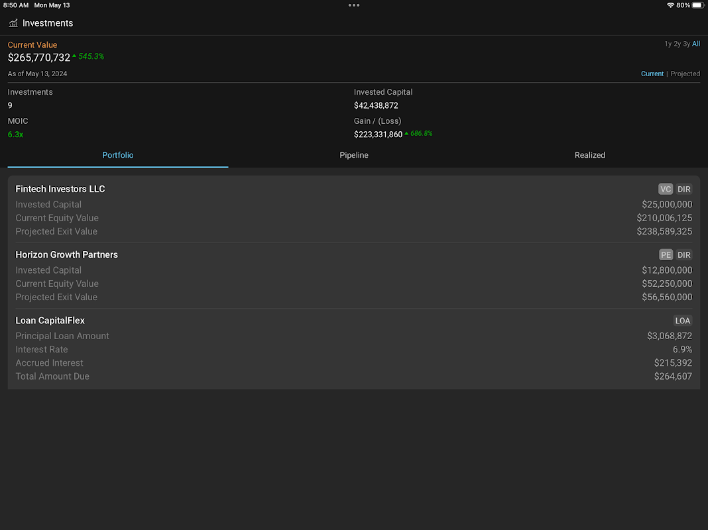Select the DIR tag on Fintech Investors LLC

(683, 189)
